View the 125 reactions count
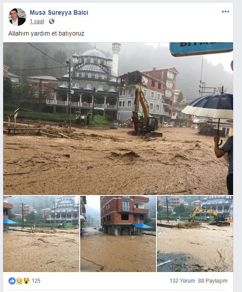This screenshot has width=242, height=292. pos(36,281)
